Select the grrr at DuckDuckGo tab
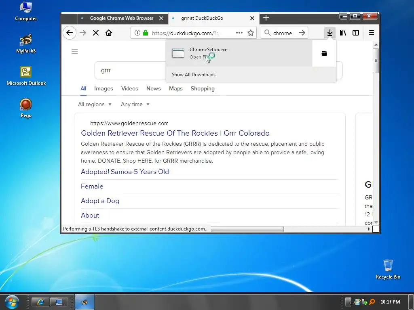414x310 pixels. pos(202,18)
